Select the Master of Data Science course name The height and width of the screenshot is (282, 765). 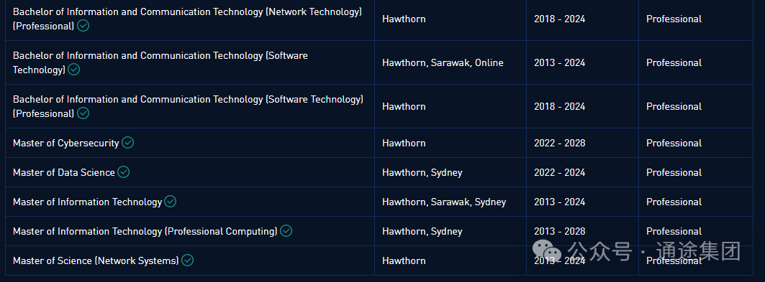click(64, 172)
